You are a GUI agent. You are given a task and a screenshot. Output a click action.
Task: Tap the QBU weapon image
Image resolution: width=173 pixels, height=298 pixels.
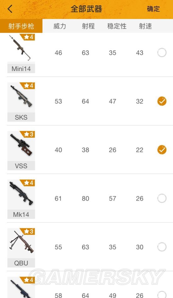tap(21, 243)
